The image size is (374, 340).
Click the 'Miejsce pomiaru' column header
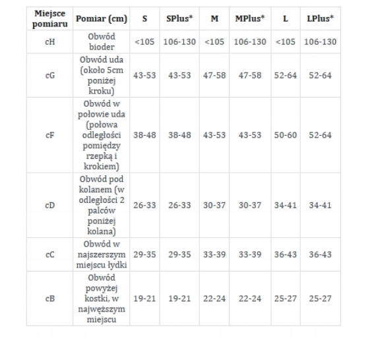50,18
